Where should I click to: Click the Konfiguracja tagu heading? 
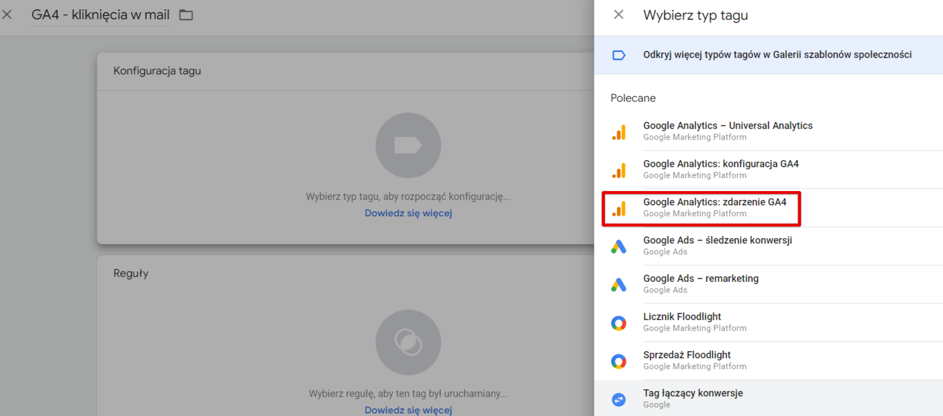point(157,71)
